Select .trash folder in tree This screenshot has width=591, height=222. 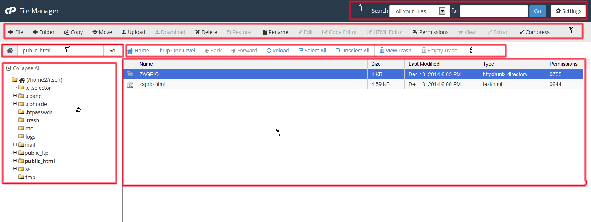tap(32, 120)
